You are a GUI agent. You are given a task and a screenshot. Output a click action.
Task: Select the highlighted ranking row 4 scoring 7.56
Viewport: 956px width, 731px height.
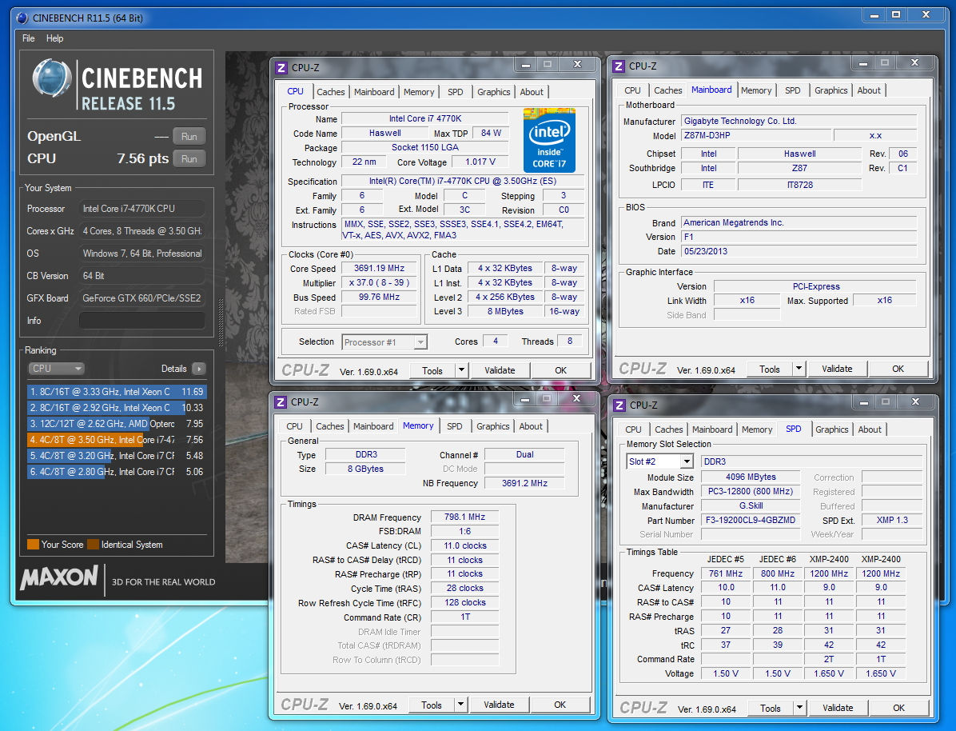click(117, 439)
